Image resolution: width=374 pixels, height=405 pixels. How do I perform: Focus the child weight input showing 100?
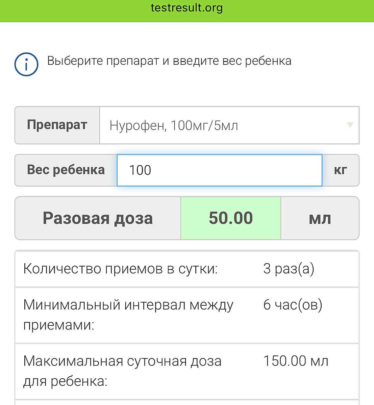pos(219,170)
